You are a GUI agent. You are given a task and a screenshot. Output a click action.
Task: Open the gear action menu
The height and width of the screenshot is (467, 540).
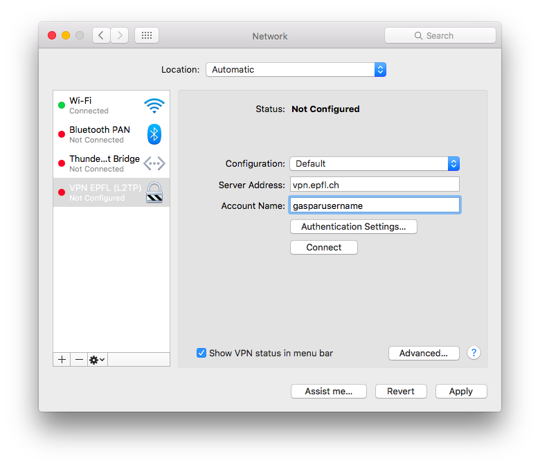(98, 360)
